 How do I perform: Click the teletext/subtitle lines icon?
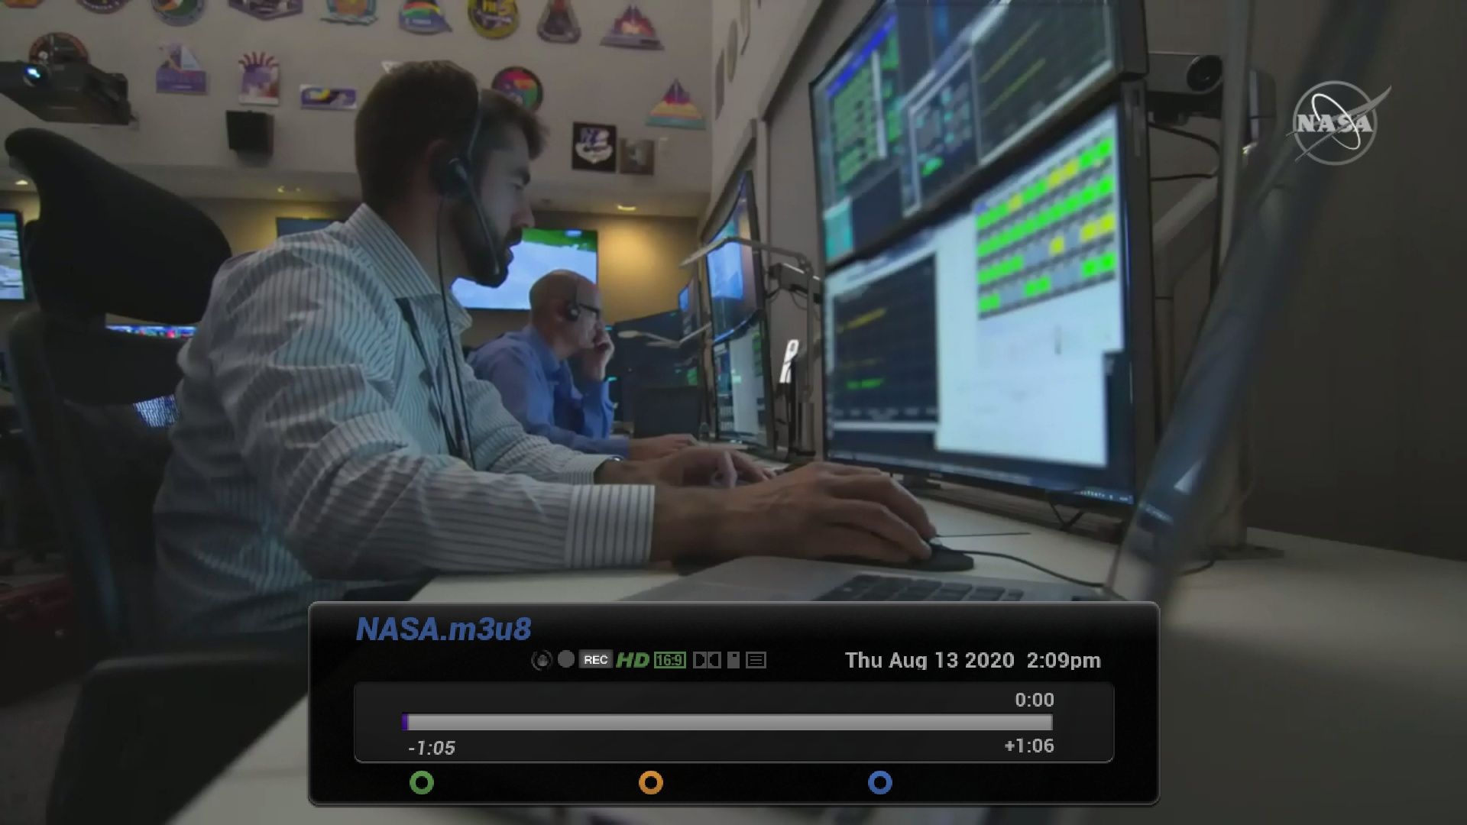click(x=756, y=660)
